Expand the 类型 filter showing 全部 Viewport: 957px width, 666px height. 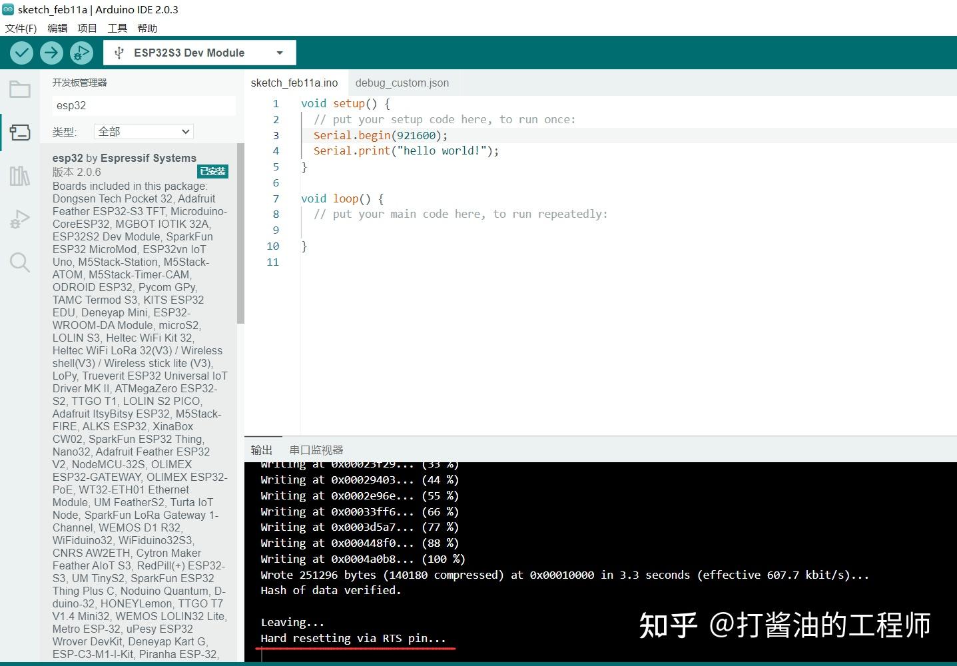pyautogui.click(x=143, y=131)
